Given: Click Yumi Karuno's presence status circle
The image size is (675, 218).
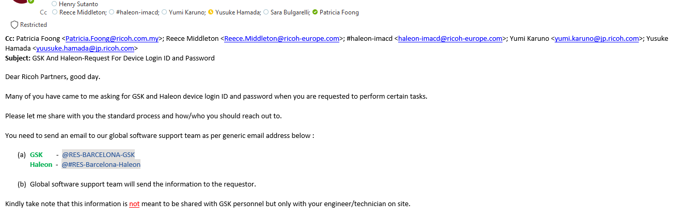Looking at the screenshot, I should (164, 12).
